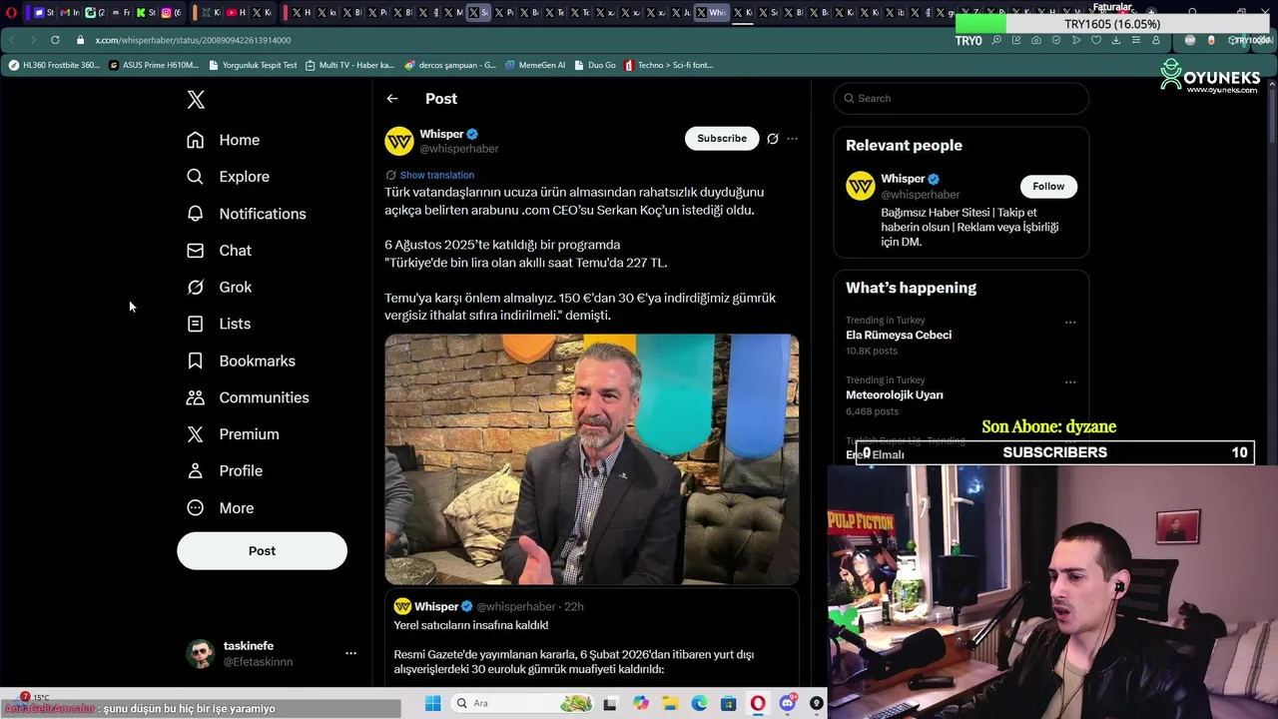Expand the More menu in sidebar
This screenshot has width=1278, height=719.
click(x=221, y=508)
